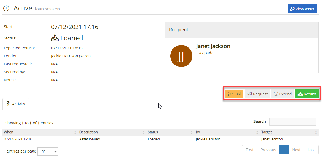Click the JJ recipient avatar circle

[181, 56]
